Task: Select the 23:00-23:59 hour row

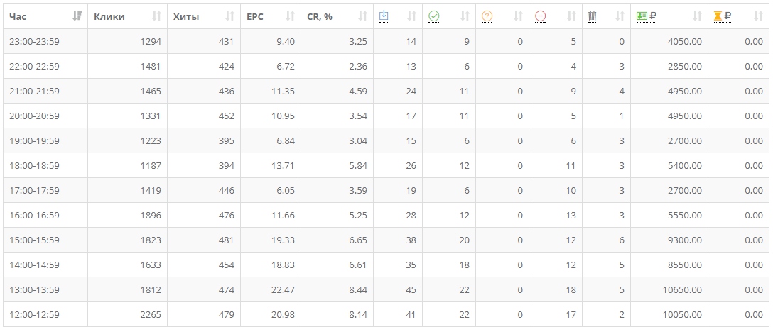Action: (x=386, y=41)
